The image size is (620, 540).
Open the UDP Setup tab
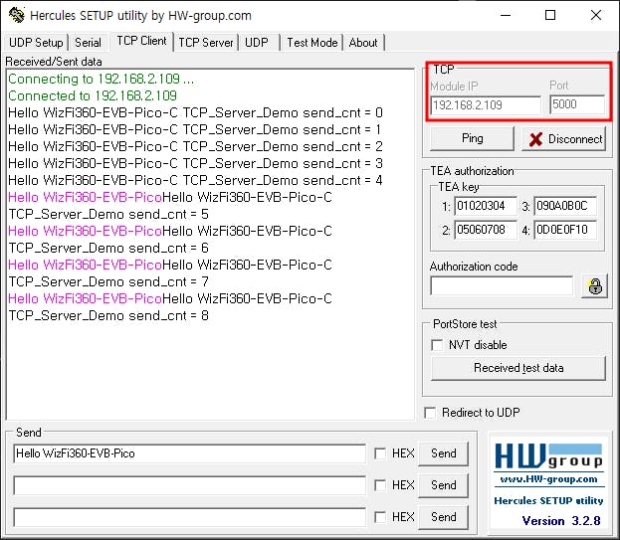point(36,43)
